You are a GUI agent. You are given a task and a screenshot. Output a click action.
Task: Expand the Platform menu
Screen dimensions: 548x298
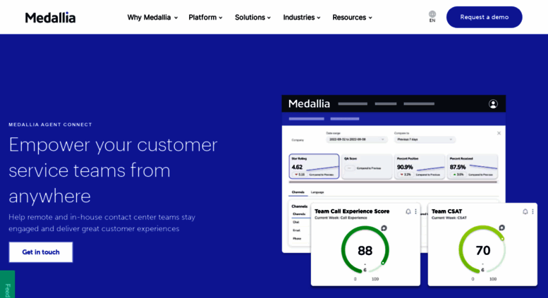[205, 18]
